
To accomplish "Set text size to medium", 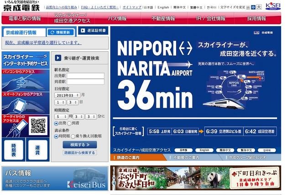I will pyautogui.click(x=253, y=7).
